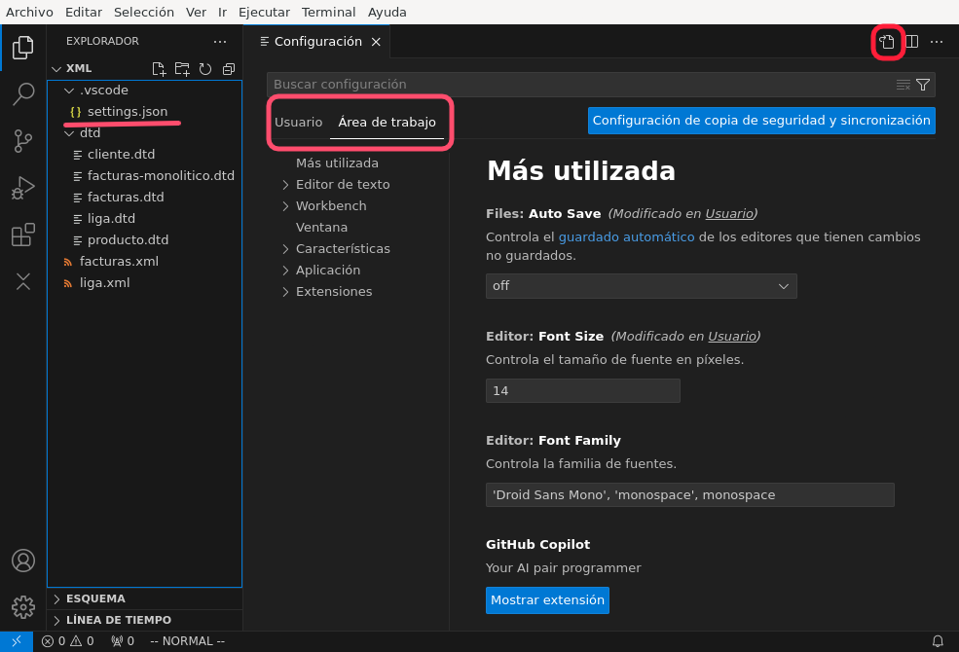Open Explorer views and more actions menu
959x652 pixels.
(220, 42)
